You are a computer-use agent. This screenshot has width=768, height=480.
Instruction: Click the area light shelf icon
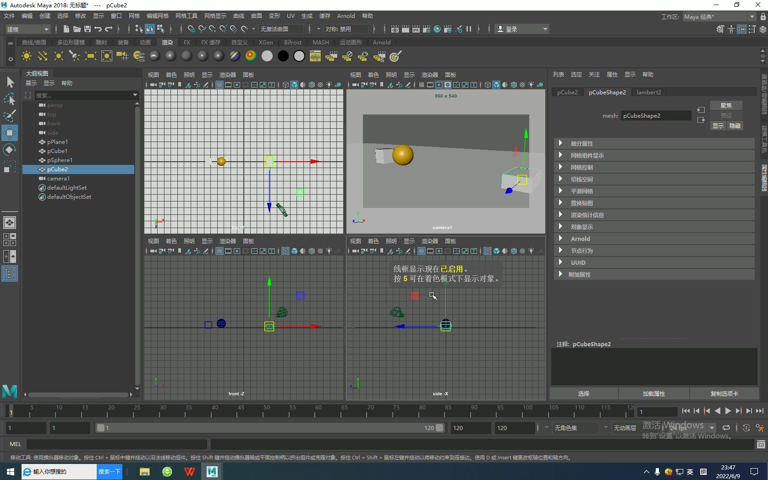[90, 56]
